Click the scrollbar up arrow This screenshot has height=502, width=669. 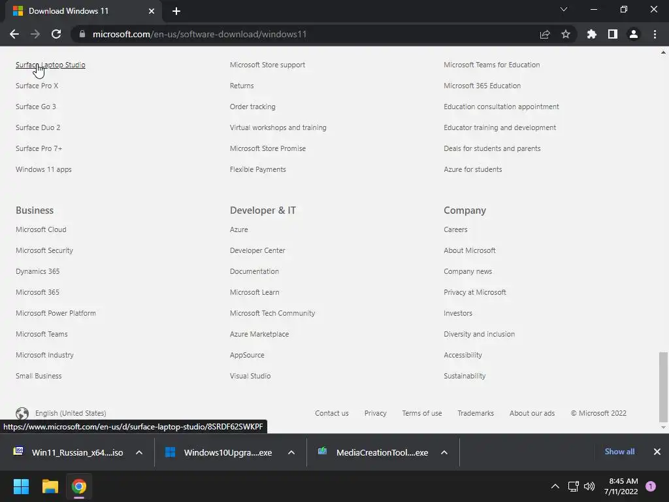click(663, 52)
